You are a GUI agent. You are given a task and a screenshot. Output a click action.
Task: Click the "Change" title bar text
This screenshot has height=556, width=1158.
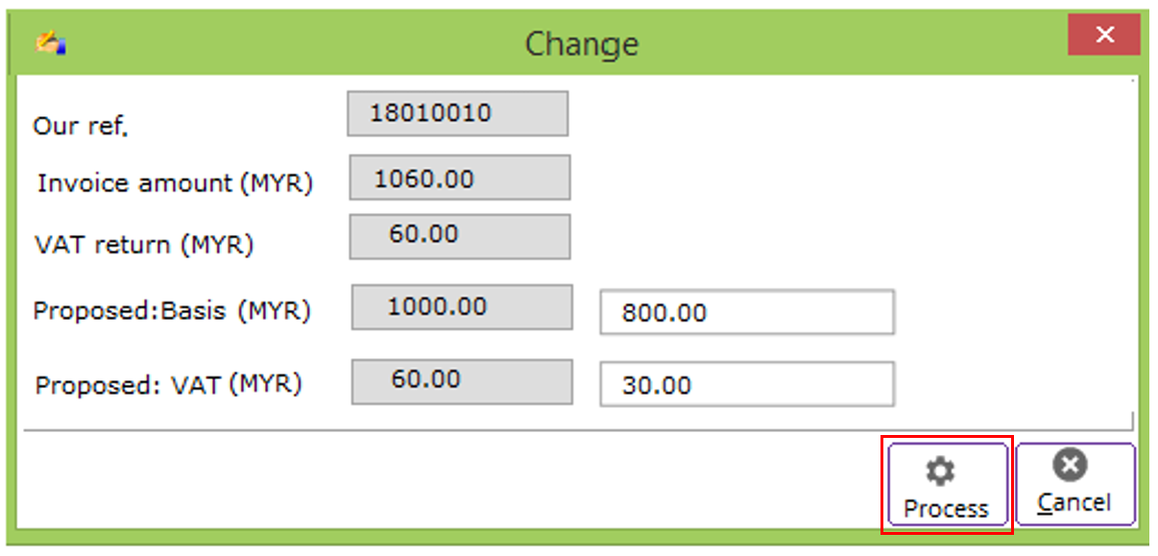[x=581, y=44]
